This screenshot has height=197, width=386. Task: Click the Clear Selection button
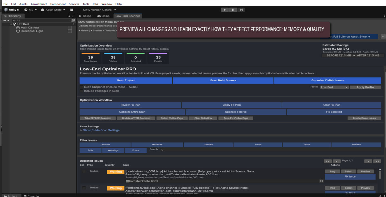[x=203, y=118]
